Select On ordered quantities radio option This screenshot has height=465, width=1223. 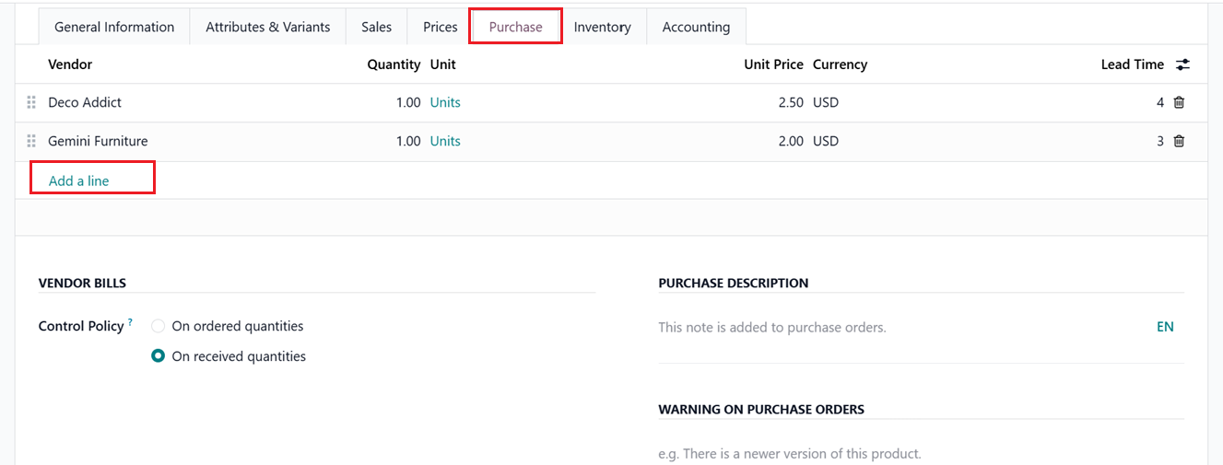coord(159,326)
